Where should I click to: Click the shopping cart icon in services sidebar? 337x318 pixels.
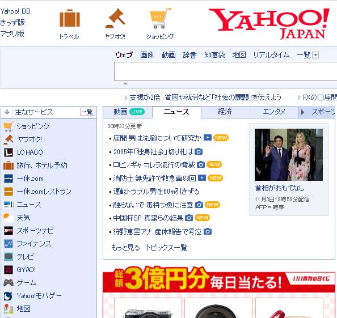9,126
